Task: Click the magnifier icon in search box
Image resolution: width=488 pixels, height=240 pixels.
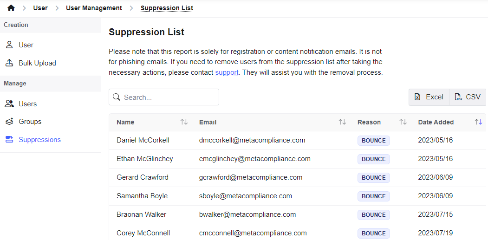Action: pyautogui.click(x=117, y=97)
